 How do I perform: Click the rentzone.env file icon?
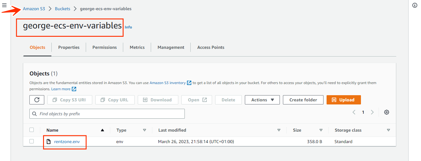coord(49,142)
